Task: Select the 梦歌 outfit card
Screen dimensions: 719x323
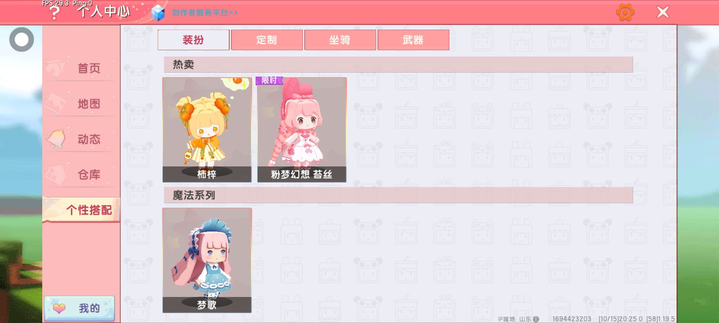Action: [x=207, y=260]
